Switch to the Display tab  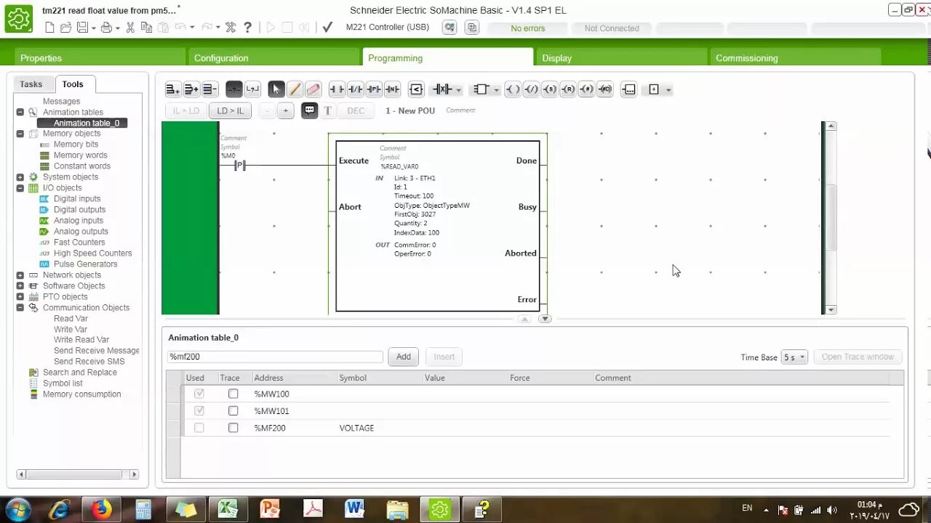click(x=622, y=57)
